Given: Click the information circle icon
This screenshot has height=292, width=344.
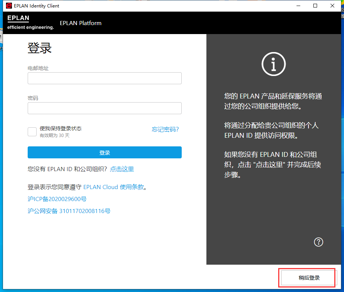Looking at the screenshot, I should 273,64.
